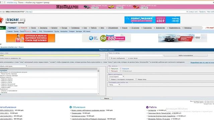Open the 'Продам диван' listing link
The height and width of the screenshot is (120, 214).
pos(77,113)
